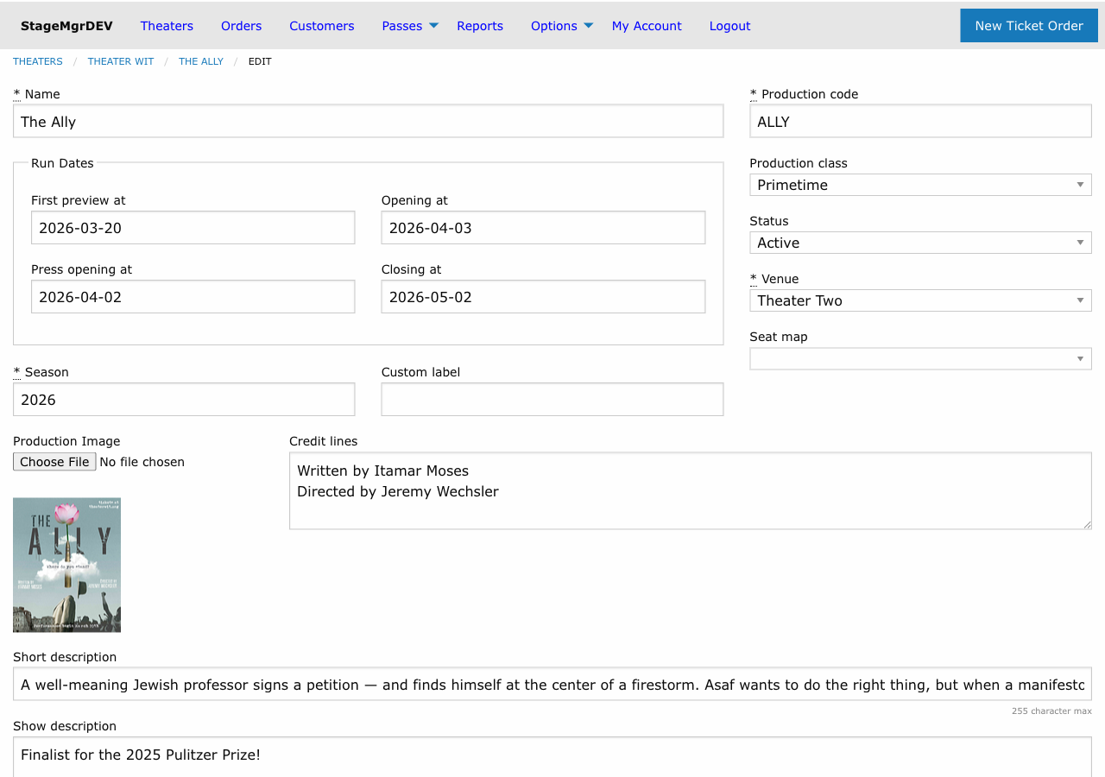Click The Ally poster thumbnail
Viewport: 1105px width, 777px height.
pos(66,565)
